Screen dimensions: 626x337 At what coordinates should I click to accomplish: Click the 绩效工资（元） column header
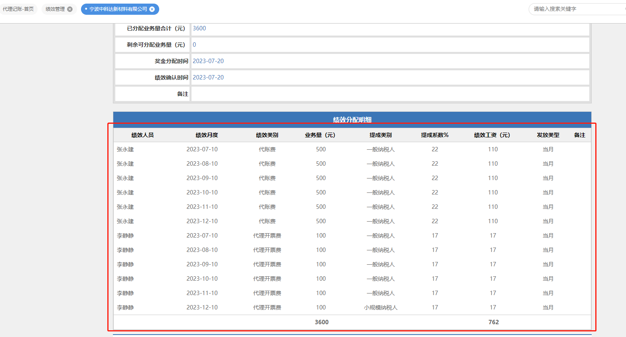pyautogui.click(x=492, y=135)
